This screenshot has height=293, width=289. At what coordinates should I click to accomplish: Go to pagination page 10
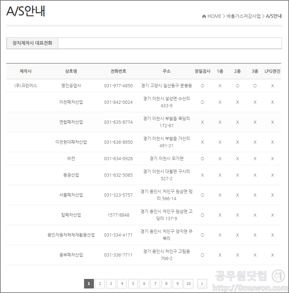(x=188, y=284)
